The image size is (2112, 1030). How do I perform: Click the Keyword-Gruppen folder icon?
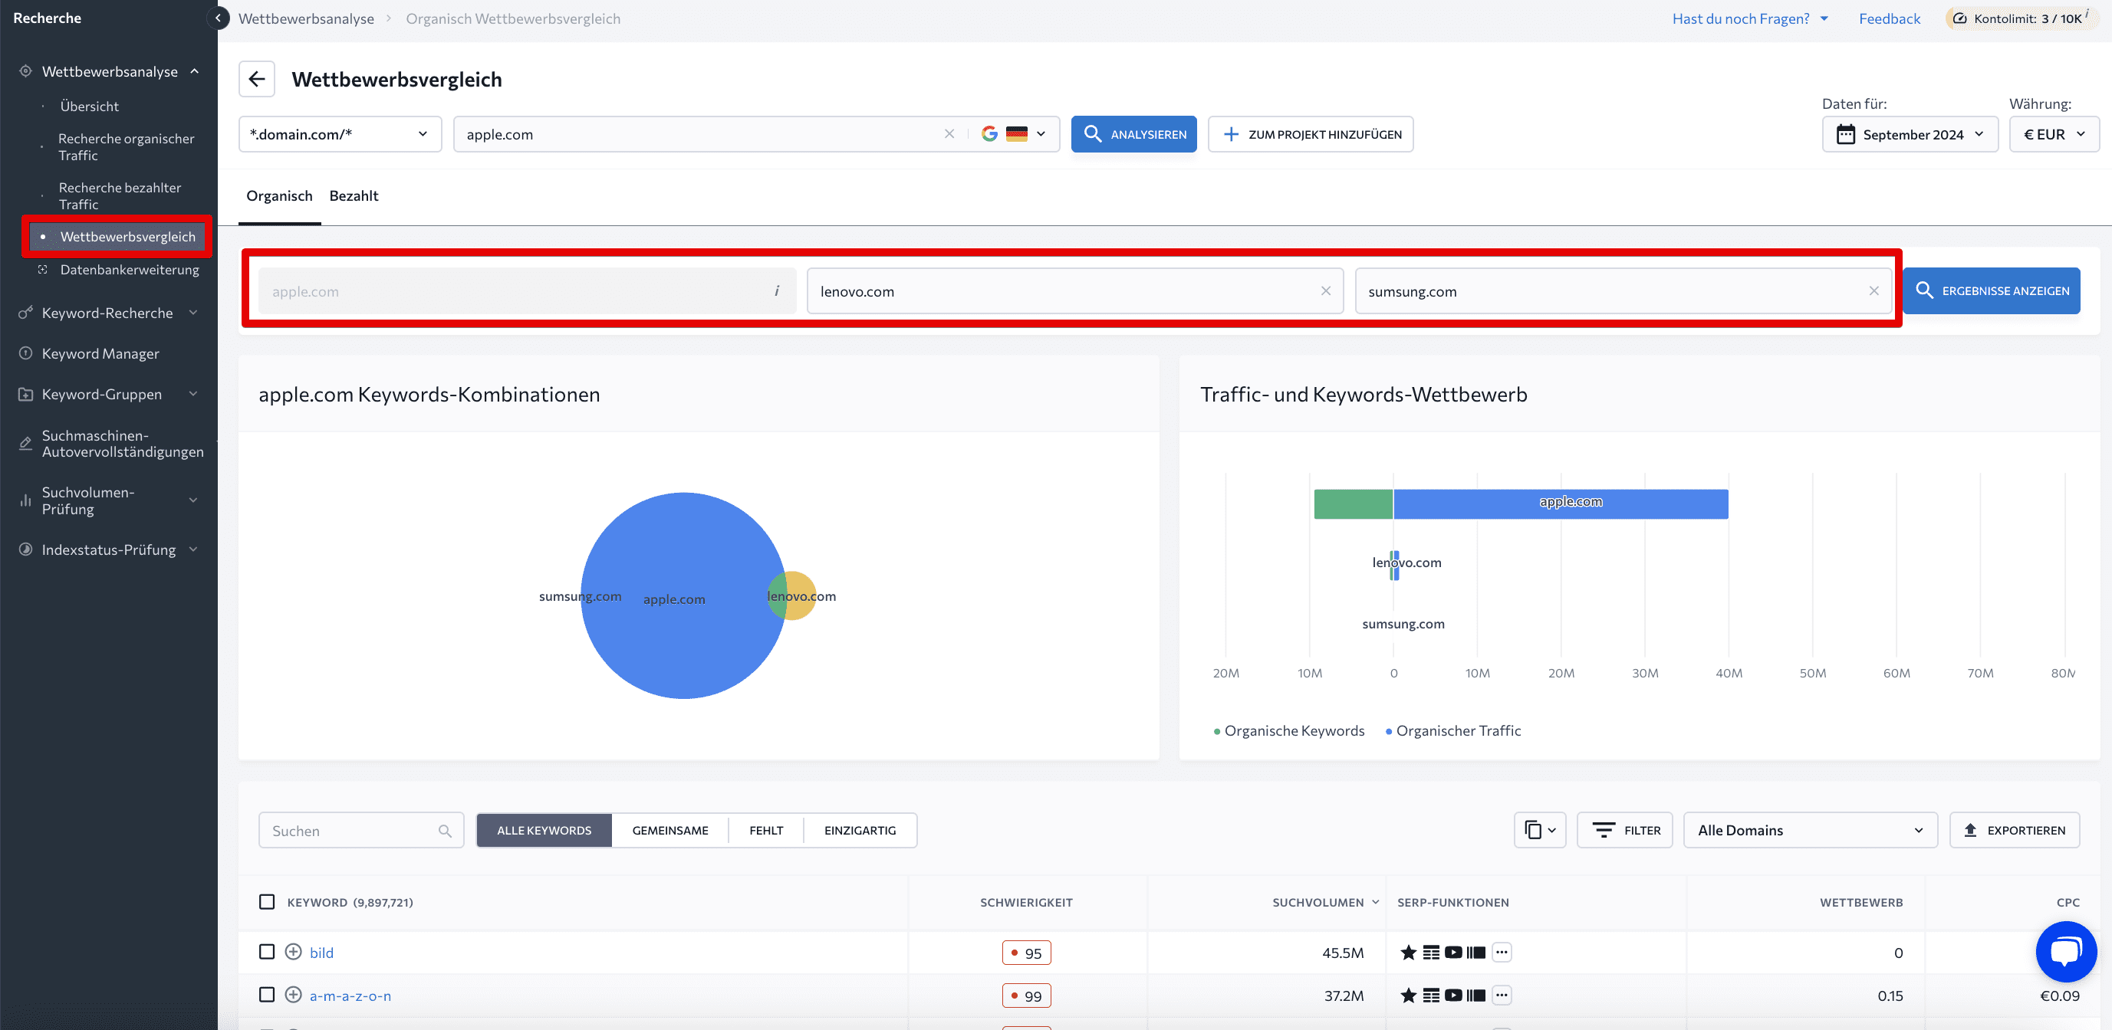(x=25, y=394)
